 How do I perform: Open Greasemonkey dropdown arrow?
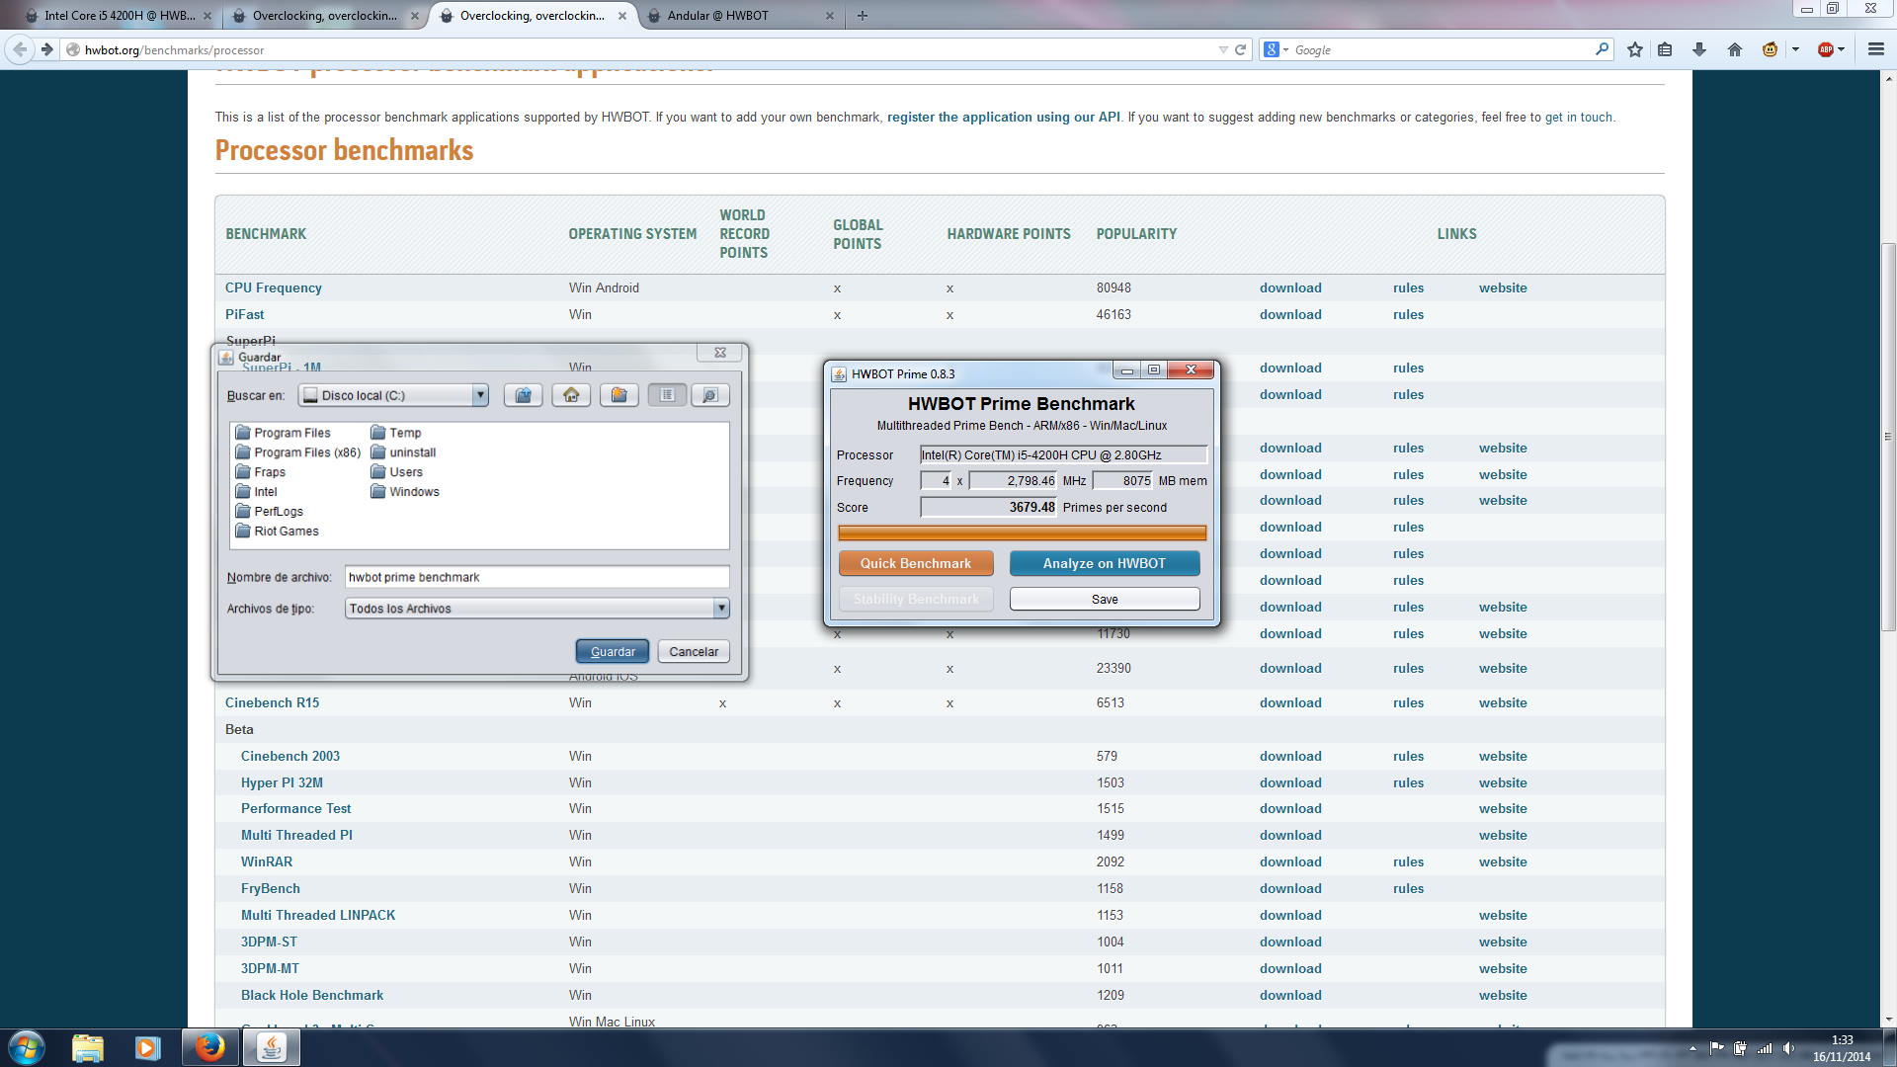point(1795,49)
